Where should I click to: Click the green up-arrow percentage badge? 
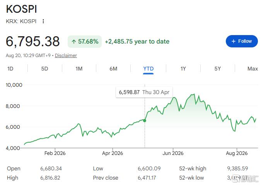tap(85, 42)
